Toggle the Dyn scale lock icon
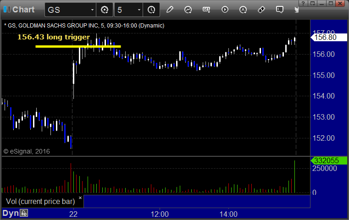Image resolution: width=349 pixels, height=220 pixels. pyautogui.click(x=24, y=213)
